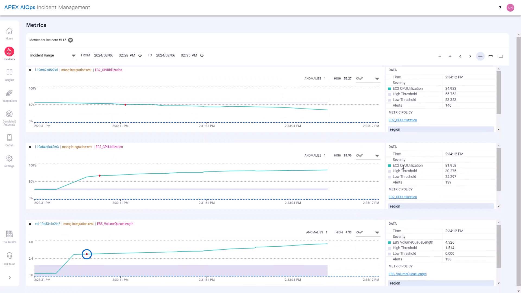The height and width of the screenshot is (293, 521).
Task: Select Alerts value 140 row
Action: pyautogui.click(x=441, y=106)
